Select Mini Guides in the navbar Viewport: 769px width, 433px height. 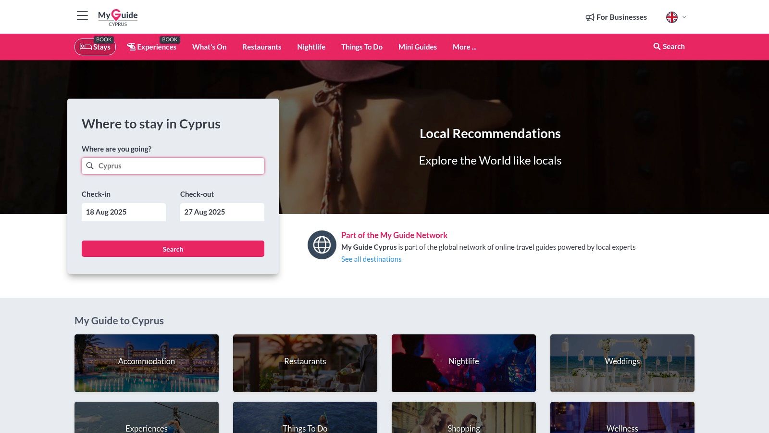pos(417,47)
